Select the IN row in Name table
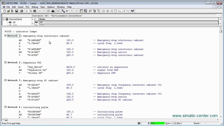224x126 pixels. (129, 22)
